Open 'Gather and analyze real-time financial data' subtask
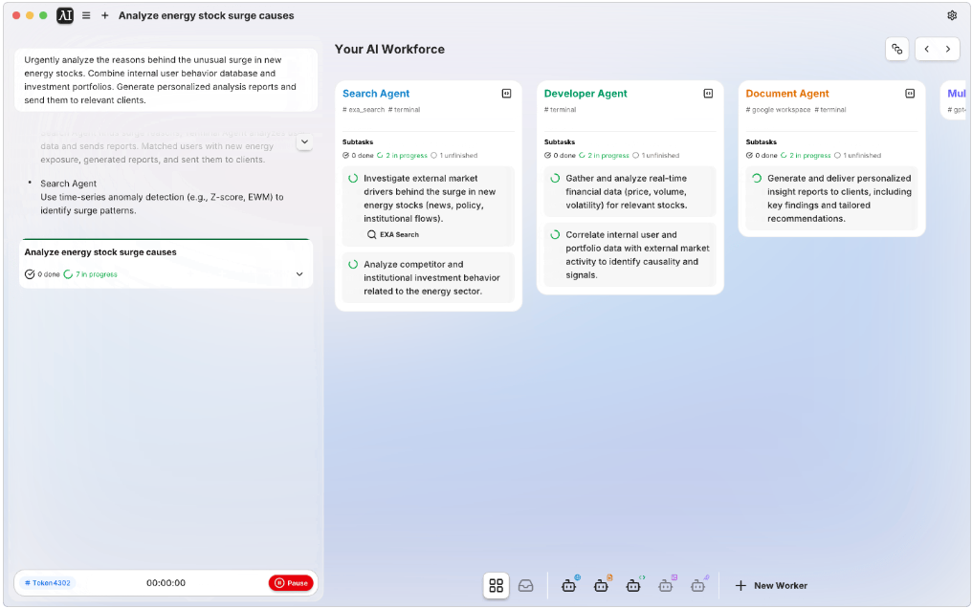 630,191
